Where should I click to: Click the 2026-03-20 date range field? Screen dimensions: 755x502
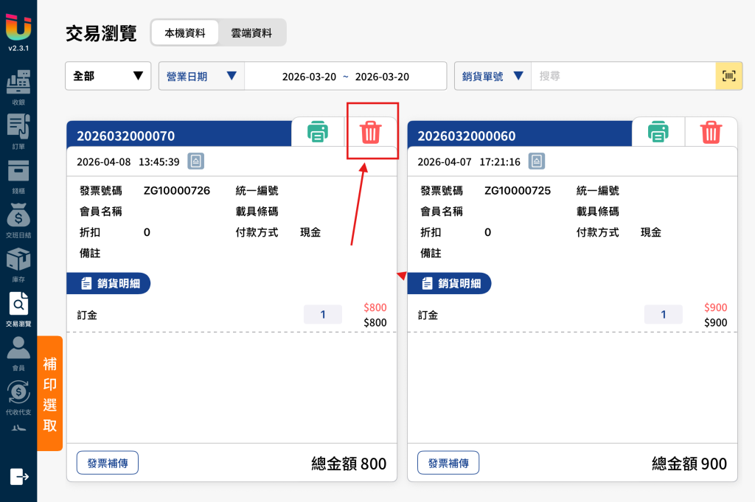coord(345,76)
